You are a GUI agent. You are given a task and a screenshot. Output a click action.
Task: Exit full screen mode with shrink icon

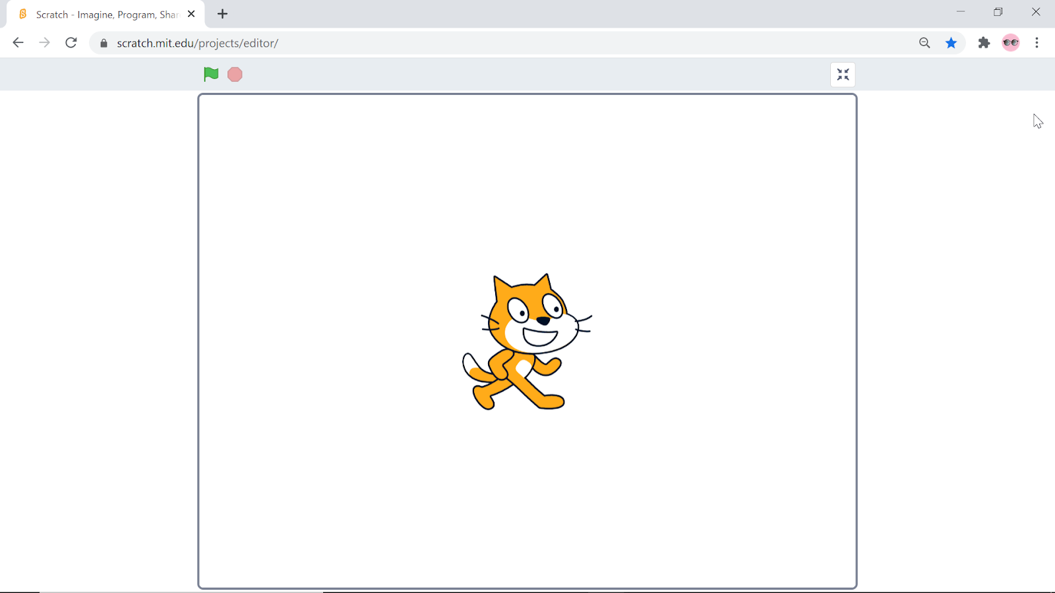tap(843, 75)
